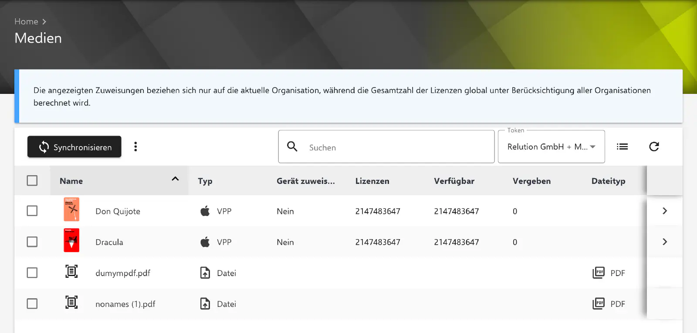Viewport: 697px width, 333px height.
Task: Click the magnifier search icon
Action: pos(292,147)
